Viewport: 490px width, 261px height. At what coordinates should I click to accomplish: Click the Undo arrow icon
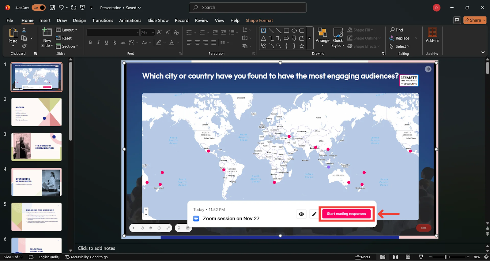coord(61,8)
